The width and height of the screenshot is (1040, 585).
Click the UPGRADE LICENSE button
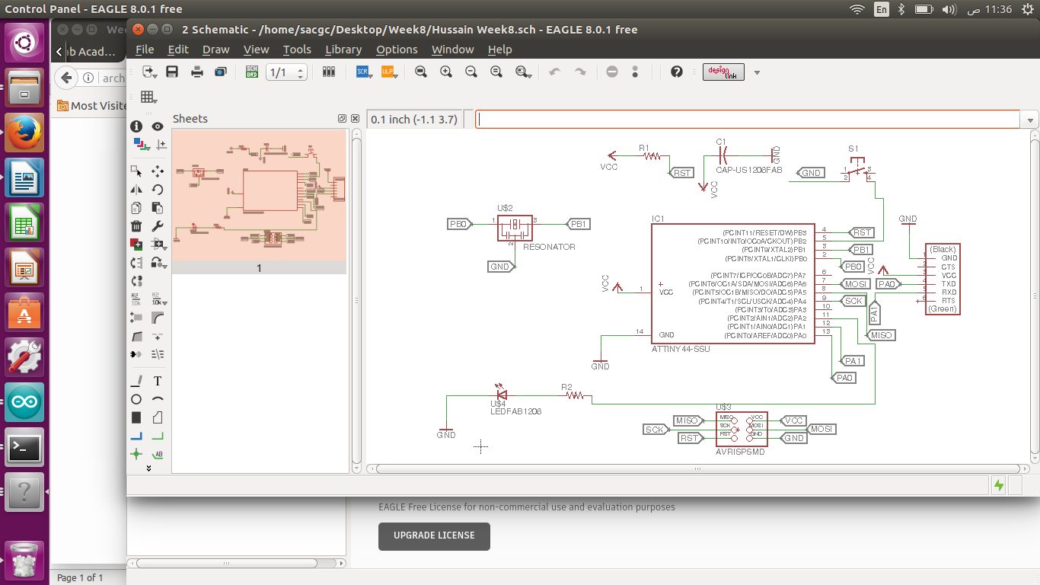[434, 535]
